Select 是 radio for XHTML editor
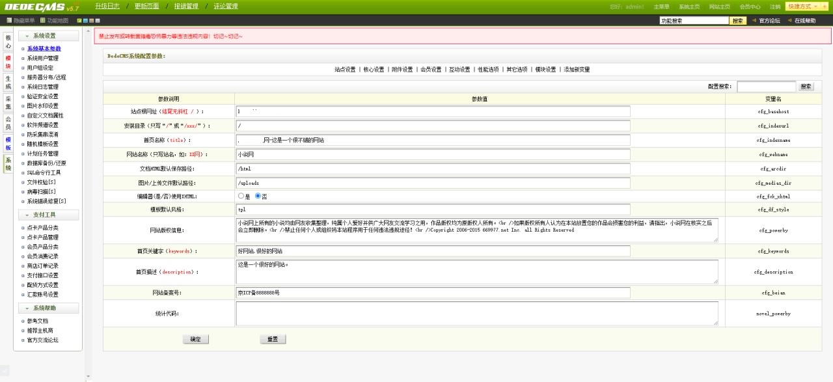The image size is (833, 382). coord(241,196)
